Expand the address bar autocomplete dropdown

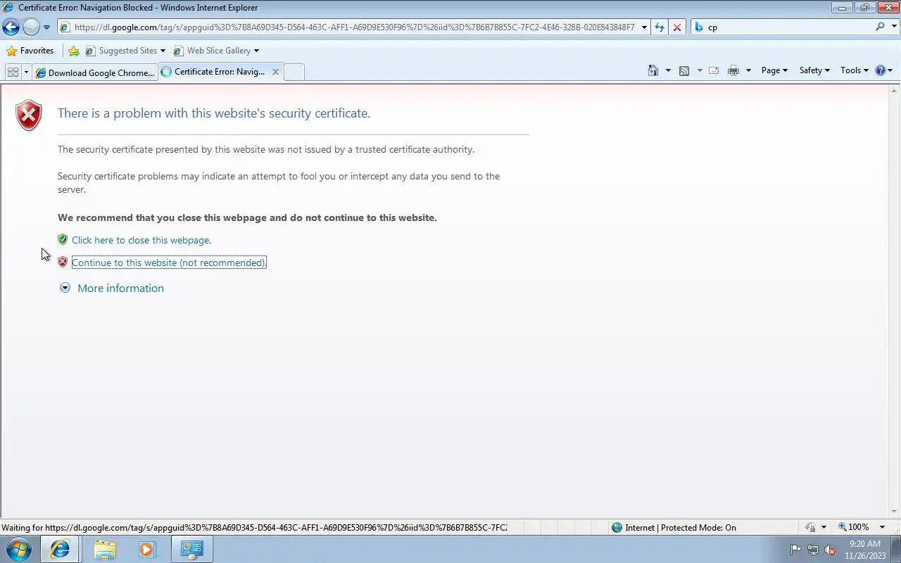(644, 27)
